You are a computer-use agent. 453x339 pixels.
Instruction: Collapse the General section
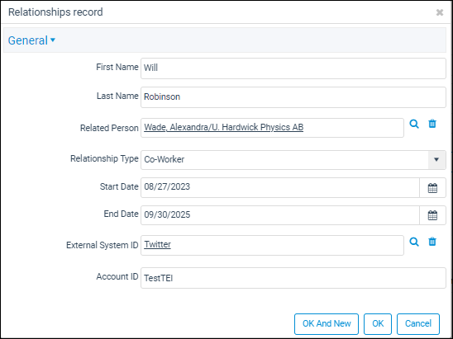31,40
